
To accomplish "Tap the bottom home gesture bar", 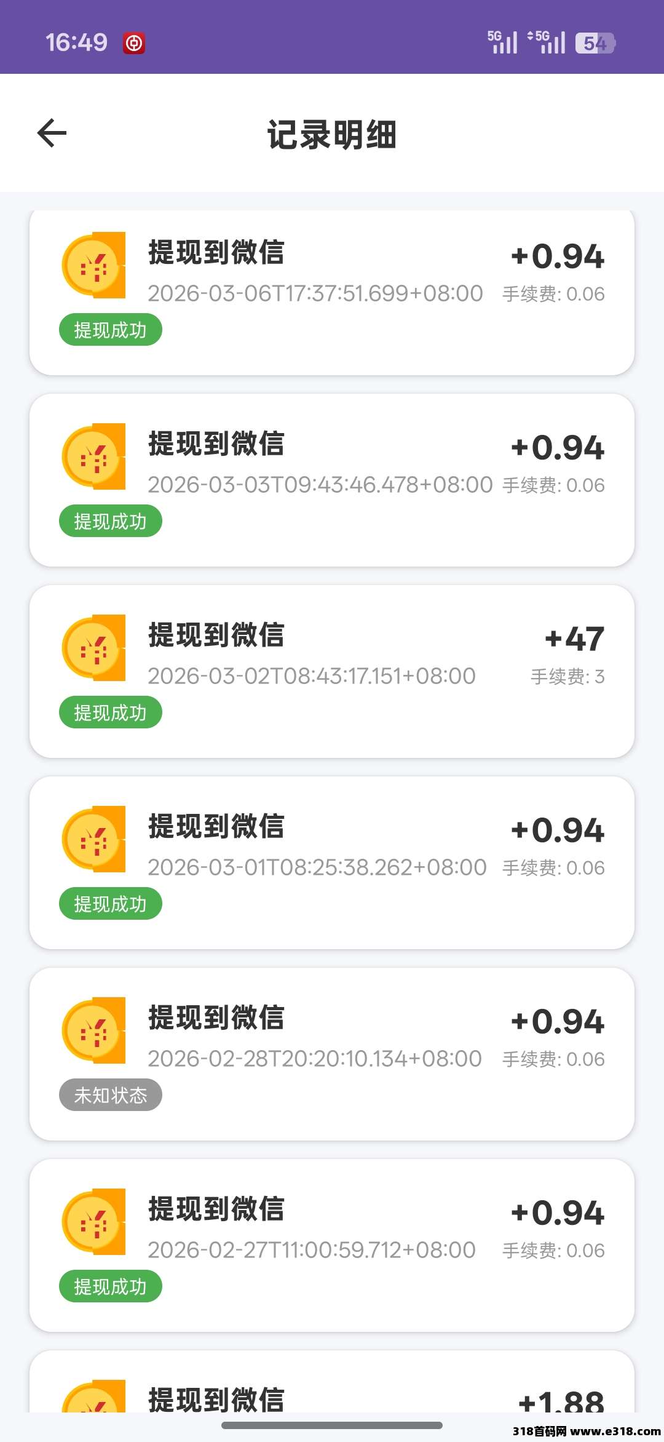I will 332,1425.
